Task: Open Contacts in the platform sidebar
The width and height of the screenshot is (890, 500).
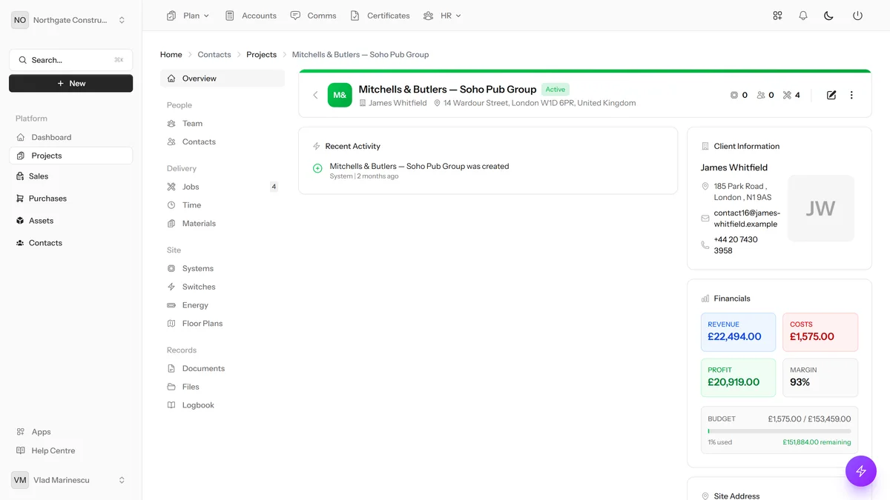Action: coord(70,243)
